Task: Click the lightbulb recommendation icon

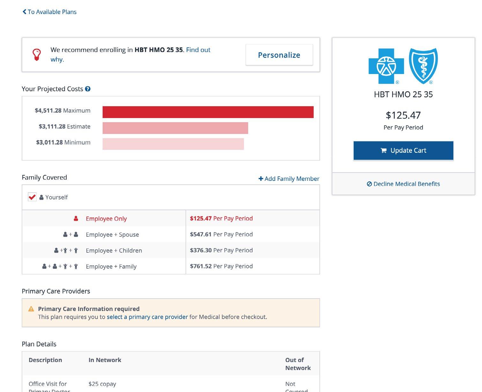Action: tap(37, 55)
